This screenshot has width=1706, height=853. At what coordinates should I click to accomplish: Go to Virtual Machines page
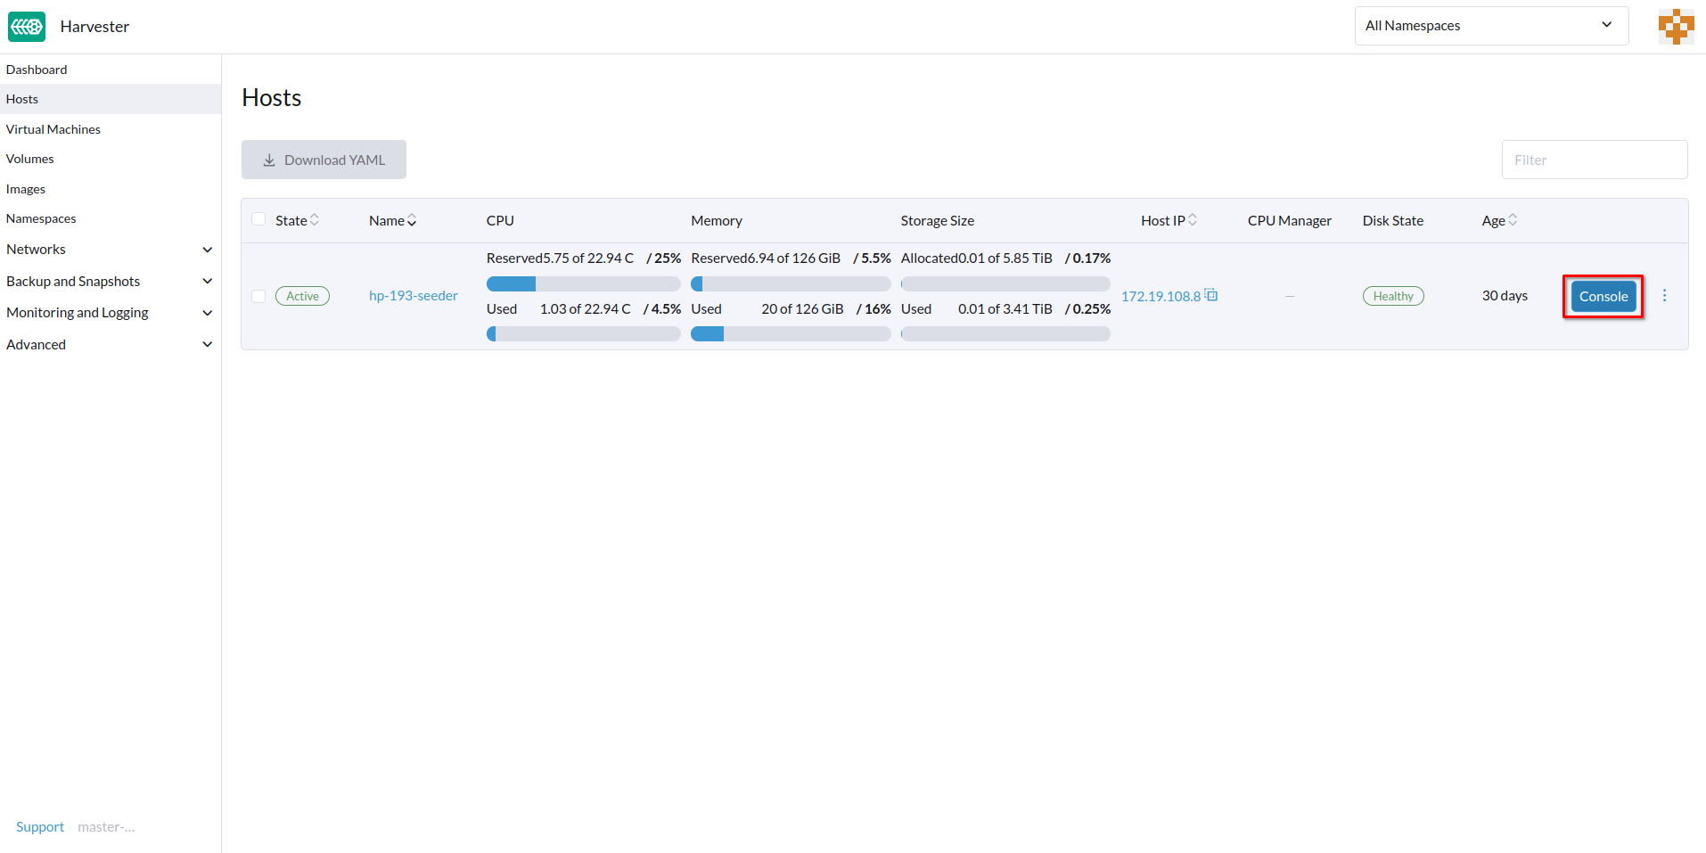pyautogui.click(x=53, y=129)
